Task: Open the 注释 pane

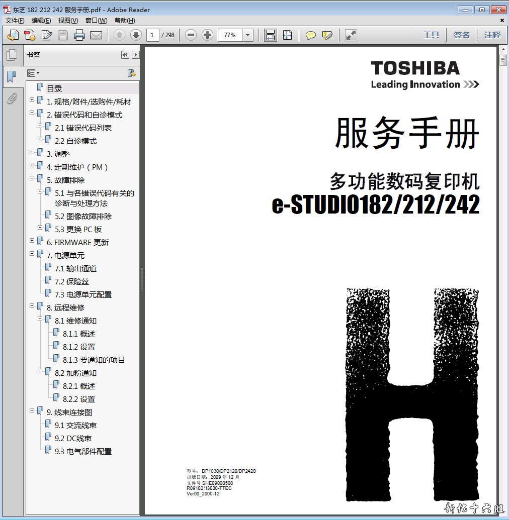Action: coord(492,35)
